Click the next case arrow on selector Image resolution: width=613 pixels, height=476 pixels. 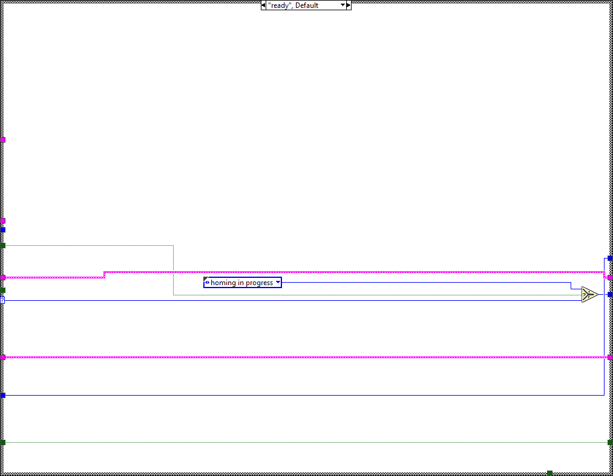click(x=349, y=5)
